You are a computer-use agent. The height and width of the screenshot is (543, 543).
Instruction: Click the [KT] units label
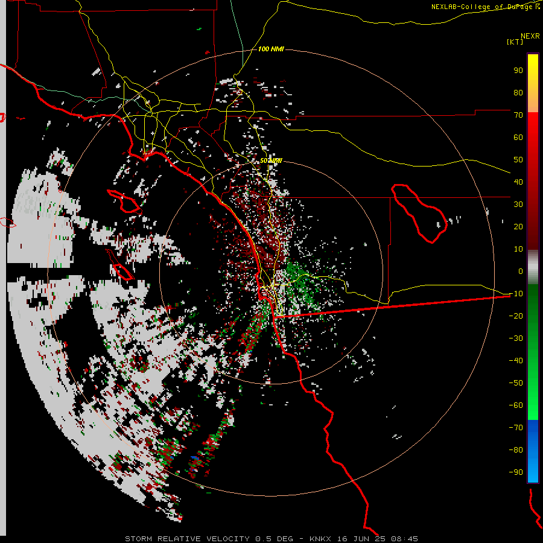[x=515, y=42]
